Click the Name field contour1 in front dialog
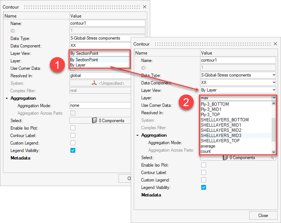Screen dimensions: 281x223 click(x=238, y=60)
